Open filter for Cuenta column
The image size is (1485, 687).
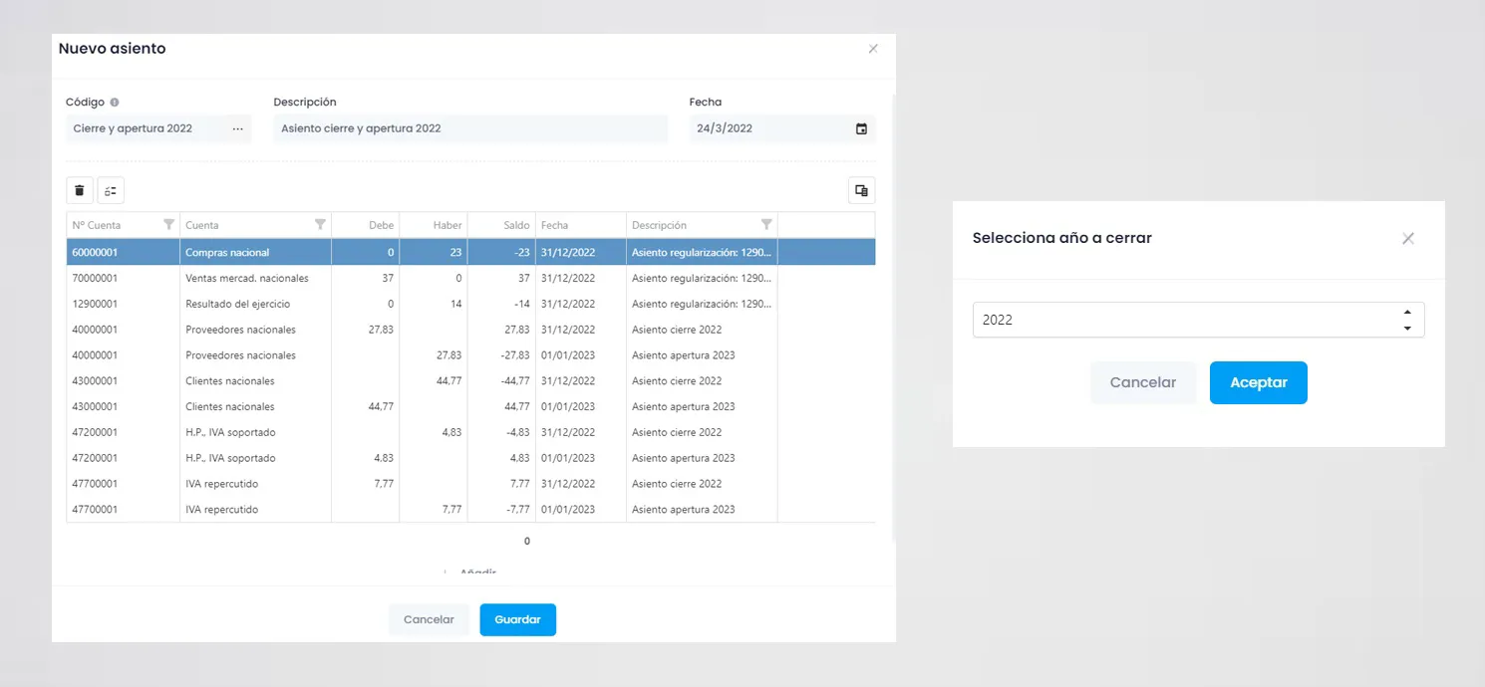coord(320,225)
